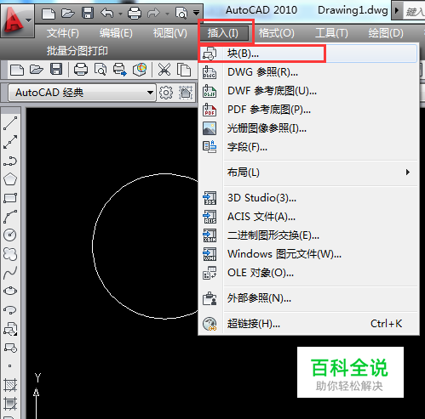Click Print Preview in quick access toolbar
Viewport: 425px width, 419px height.
coord(181,13)
